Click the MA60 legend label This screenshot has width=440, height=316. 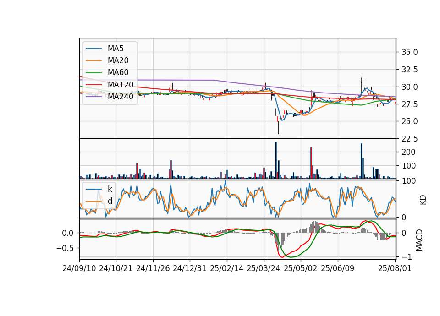(118, 72)
